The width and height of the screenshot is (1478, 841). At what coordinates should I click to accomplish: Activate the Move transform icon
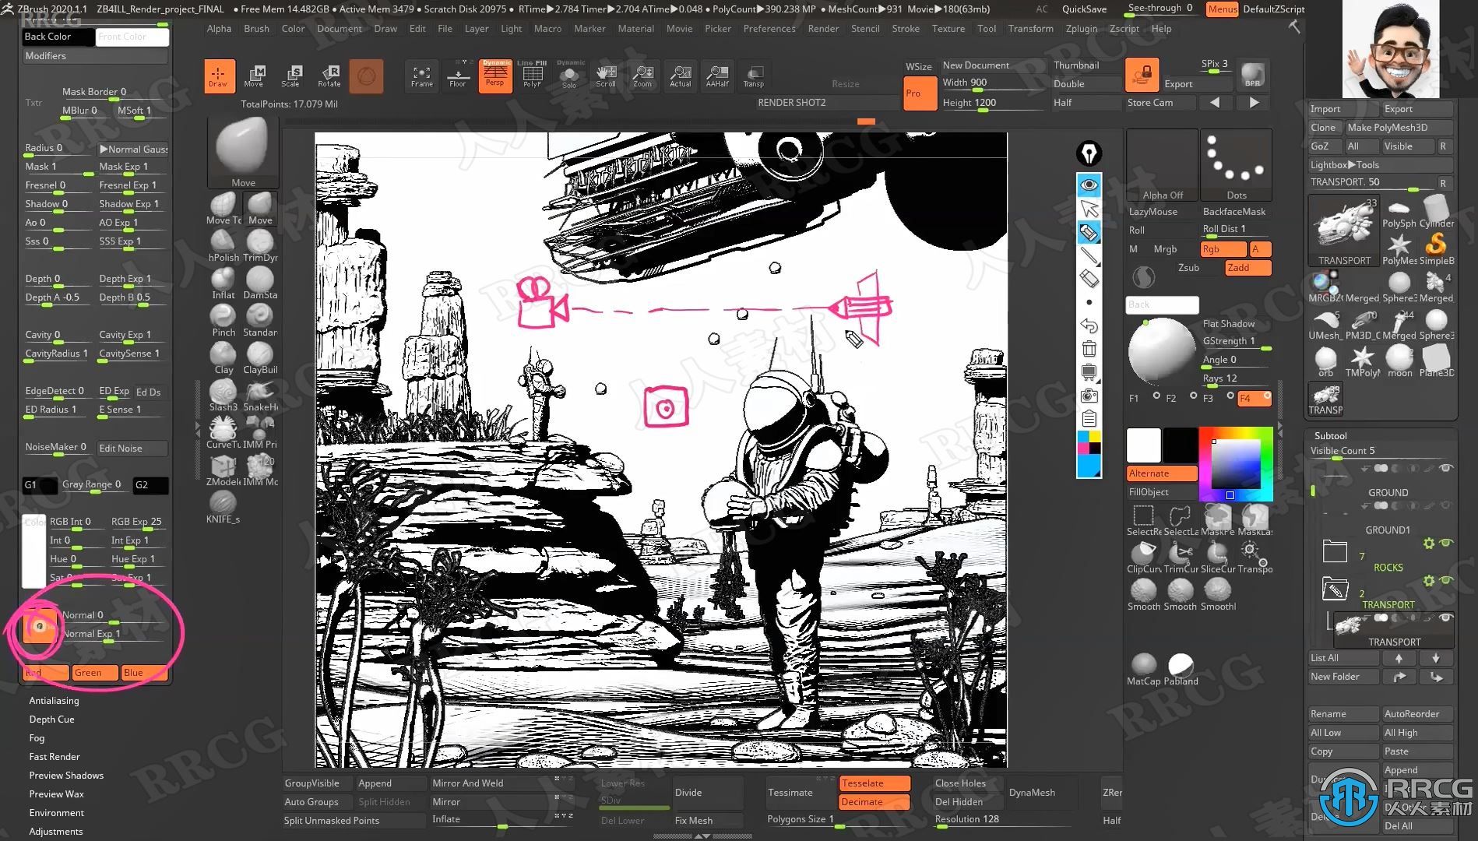(x=254, y=76)
